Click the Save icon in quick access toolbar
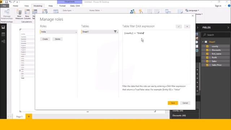Screen dimensions: 231x130 6,2
